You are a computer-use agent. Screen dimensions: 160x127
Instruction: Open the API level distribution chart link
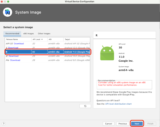[x=118, y=104]
